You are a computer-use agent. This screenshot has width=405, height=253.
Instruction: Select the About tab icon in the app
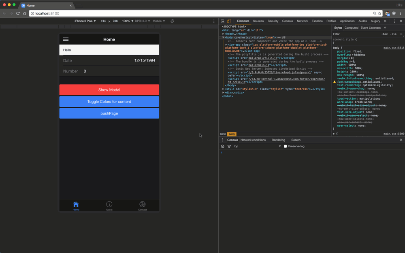[x=109, y=204]
